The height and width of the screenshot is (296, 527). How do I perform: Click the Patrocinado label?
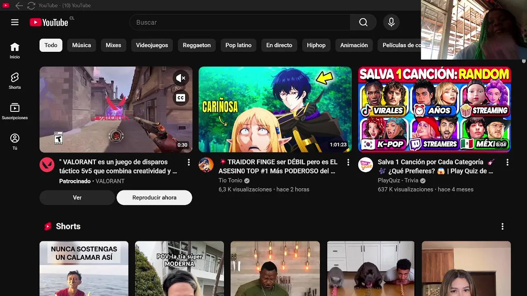point(75,181)
